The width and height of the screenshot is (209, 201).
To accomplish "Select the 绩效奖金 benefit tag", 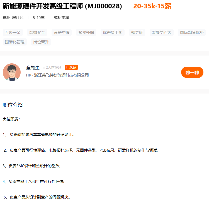I will click(37, 32).
